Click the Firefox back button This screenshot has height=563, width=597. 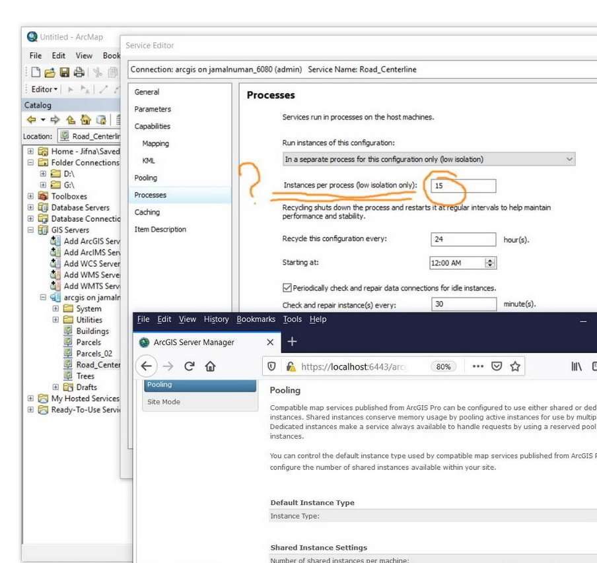pyautogui.click(x=147, y=366)
